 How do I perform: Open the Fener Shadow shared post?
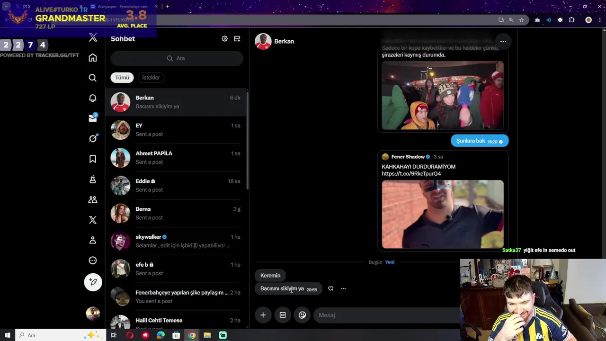tap(443, 201)
